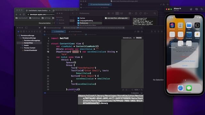Open the Contacts app on the iPhone
205x115 pixels.
tap(180, 25)
